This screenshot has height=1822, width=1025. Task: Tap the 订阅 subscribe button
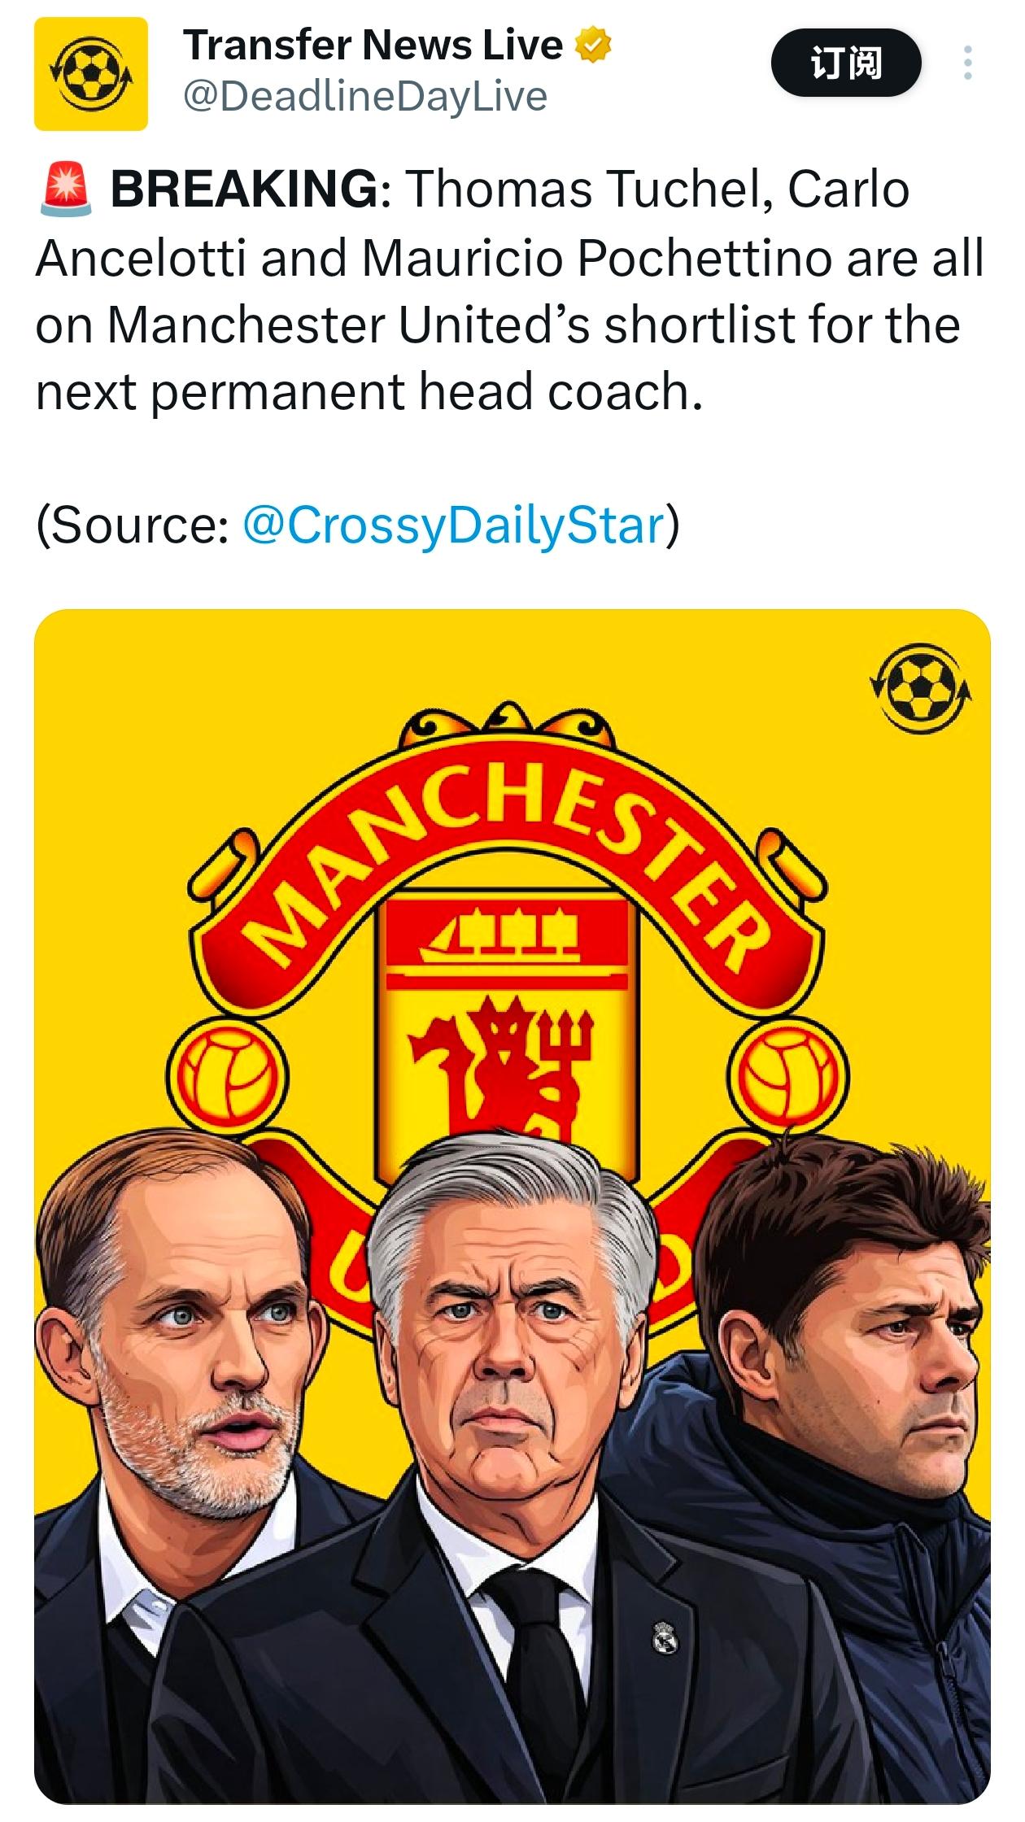(x=846, y=63)
